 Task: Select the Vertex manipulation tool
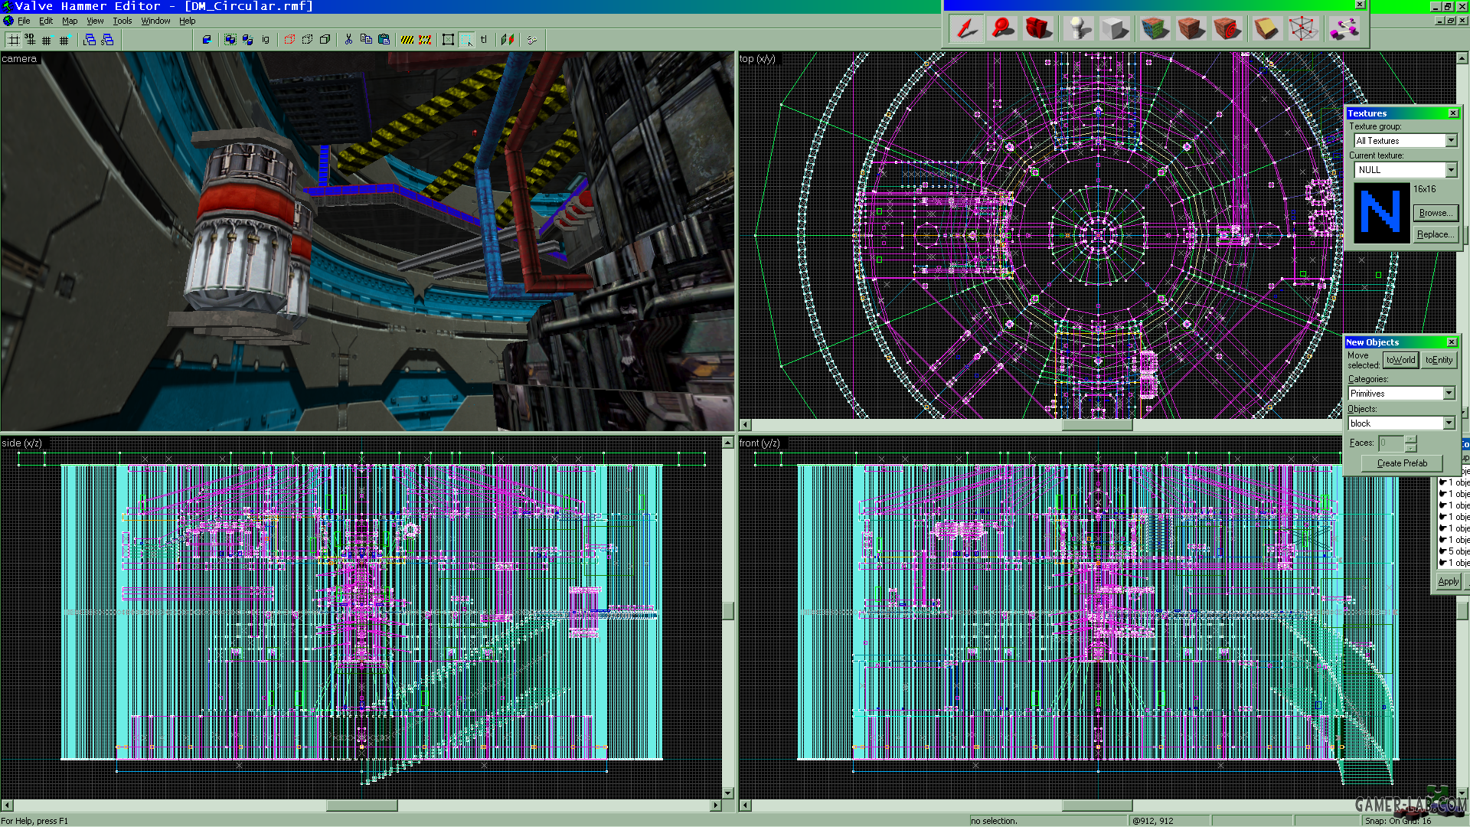point(1303,29)
